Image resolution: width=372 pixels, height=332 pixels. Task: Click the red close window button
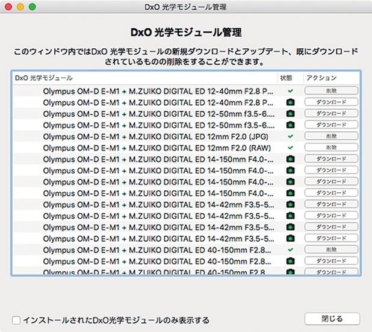click(x=8, y=7)
